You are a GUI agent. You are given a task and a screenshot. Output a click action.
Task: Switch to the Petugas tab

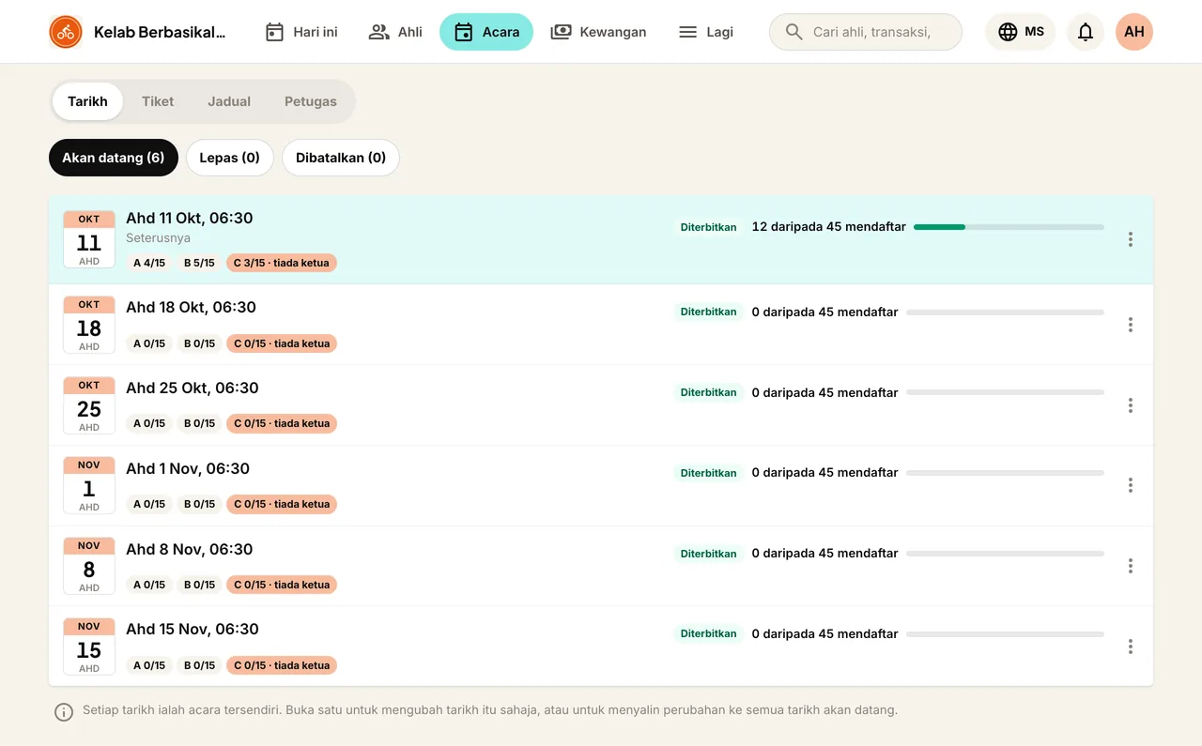click(311, 101)
